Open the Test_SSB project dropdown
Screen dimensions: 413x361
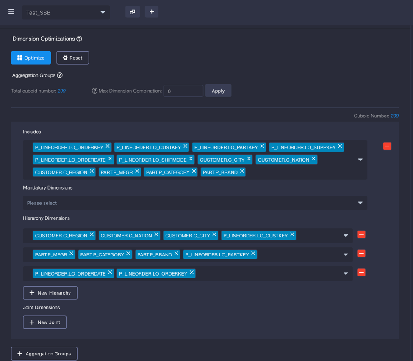(x=66, y=12)
